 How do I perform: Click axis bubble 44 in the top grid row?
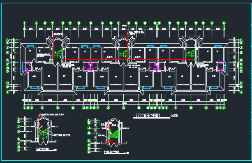[224, 23]
